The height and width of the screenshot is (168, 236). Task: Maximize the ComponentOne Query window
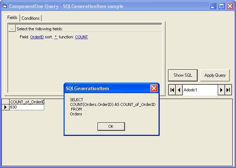pyautogui.click(x=221, y=6)
